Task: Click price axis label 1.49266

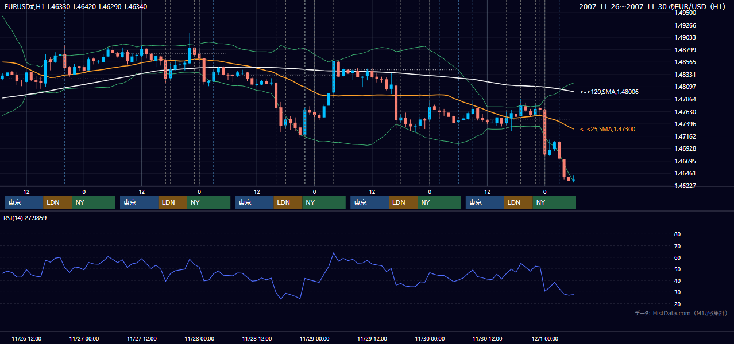Action: [x=685, y=25]
